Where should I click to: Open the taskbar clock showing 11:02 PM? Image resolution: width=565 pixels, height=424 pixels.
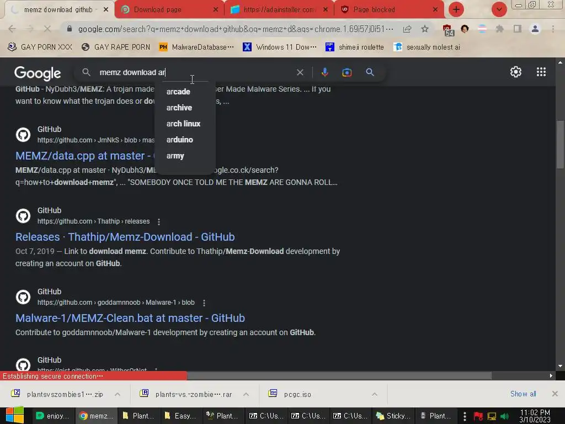pos(535,416)
